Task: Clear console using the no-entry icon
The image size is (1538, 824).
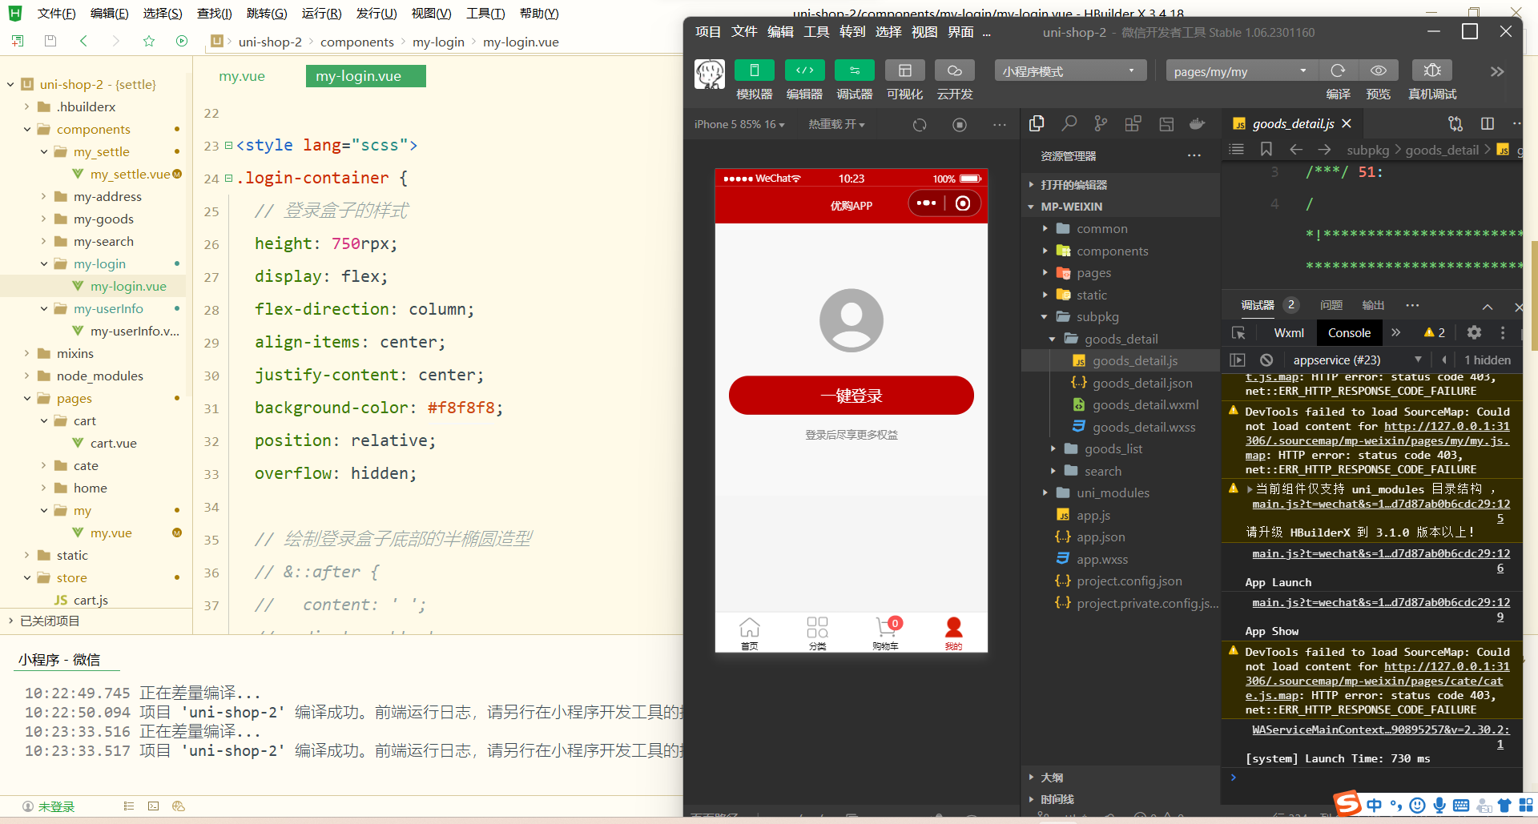Action: 1266,360
